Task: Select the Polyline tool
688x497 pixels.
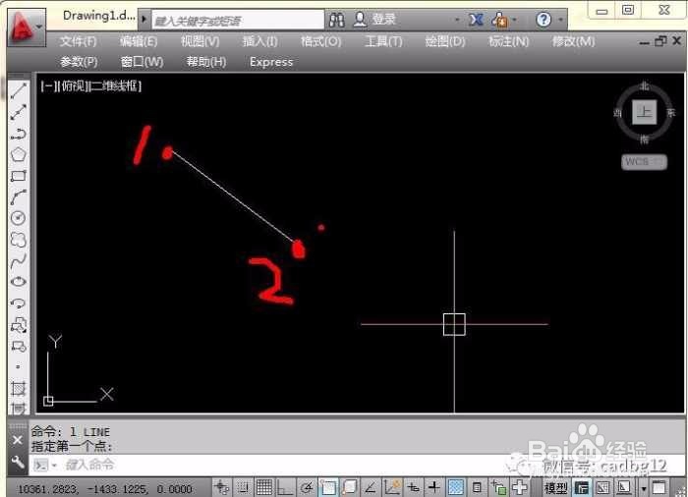Action: 19,134
